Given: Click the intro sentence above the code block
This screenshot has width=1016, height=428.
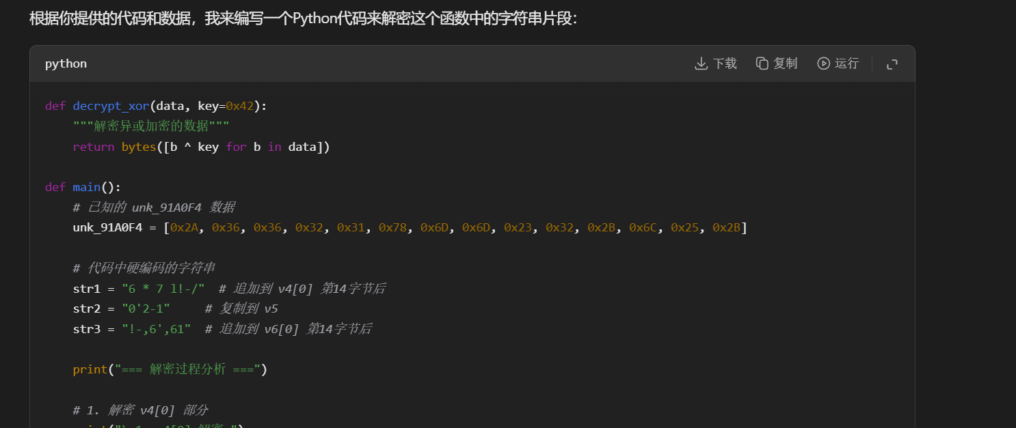Looking at the screenshot, I should pyautogui.click(x=304, y=18).
